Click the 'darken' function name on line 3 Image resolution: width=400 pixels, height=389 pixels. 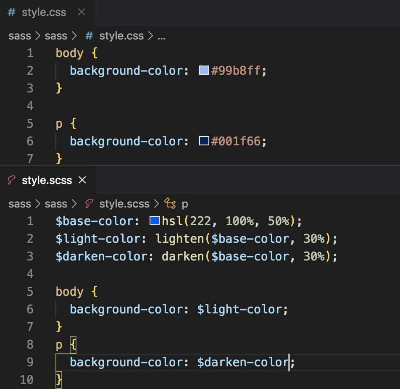pyautogui.click(x=183, y=257)
